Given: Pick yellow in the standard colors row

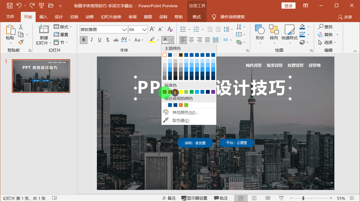Looking at the screenshot, I should [181, 92].
